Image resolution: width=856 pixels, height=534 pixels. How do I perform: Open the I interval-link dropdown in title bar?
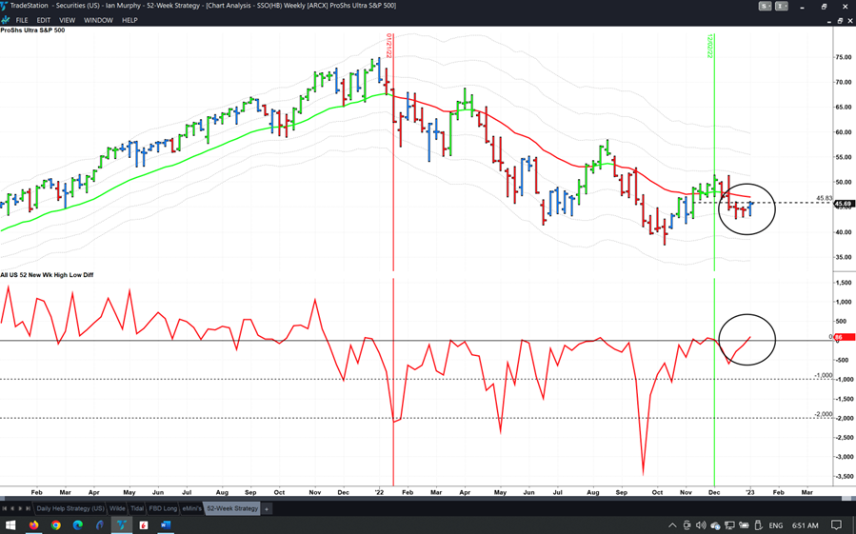(782, 6)
